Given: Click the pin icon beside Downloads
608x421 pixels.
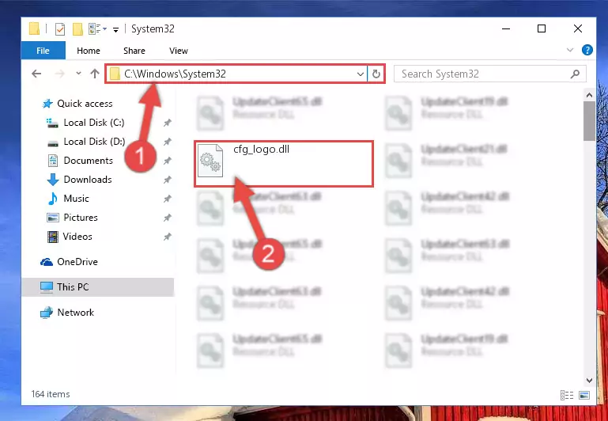Looking at the screenshot, I should (x=167, y=180).
